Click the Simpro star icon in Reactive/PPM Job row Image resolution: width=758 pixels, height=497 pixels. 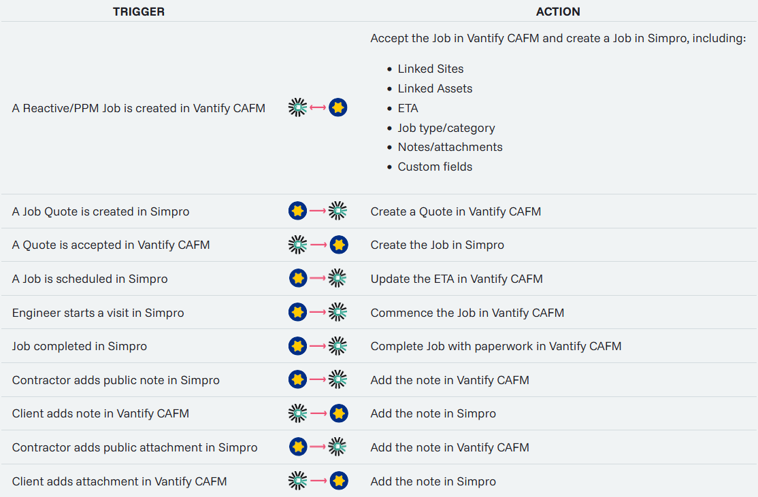click(x=338, y=107)
